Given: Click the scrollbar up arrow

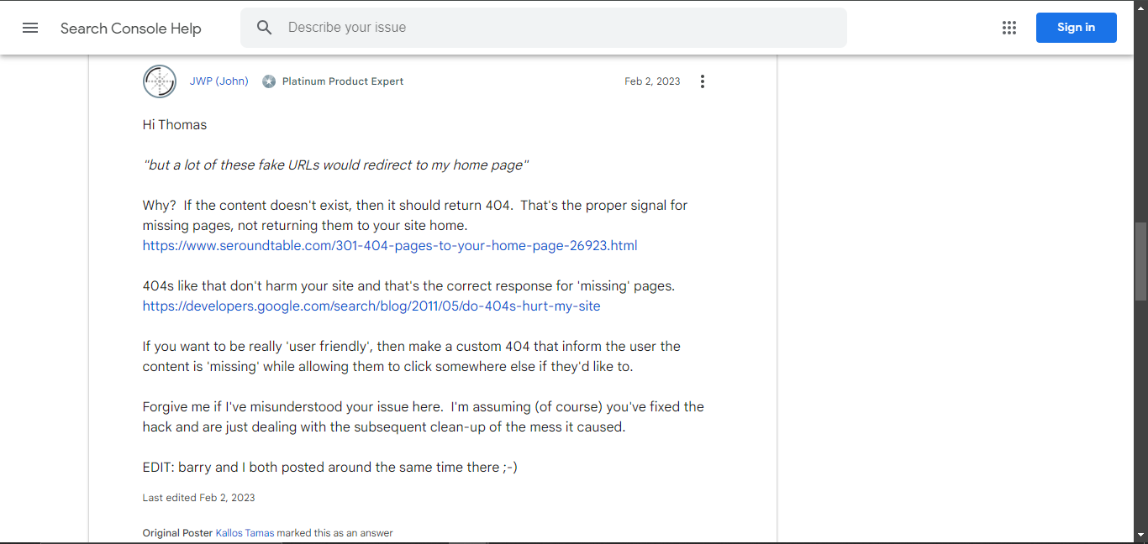Looking at the screenshot, I should pos(1140,8).
